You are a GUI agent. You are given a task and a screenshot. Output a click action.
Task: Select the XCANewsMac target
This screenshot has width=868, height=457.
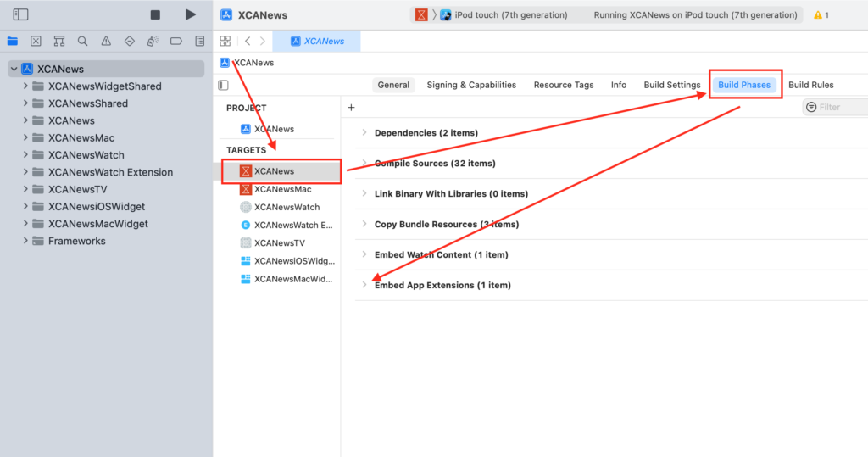click(275, 189)
